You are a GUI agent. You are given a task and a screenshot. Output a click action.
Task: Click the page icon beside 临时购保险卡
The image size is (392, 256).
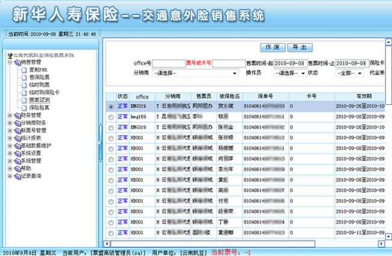[x=24, y=93]
